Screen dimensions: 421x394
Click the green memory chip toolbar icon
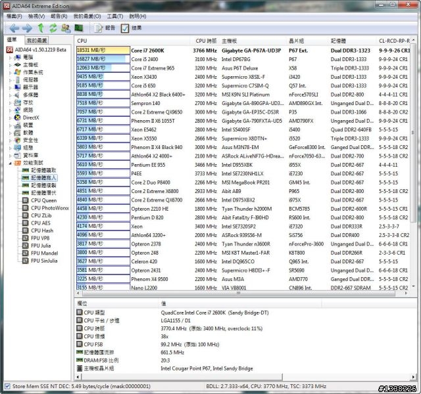pos(79,28)
